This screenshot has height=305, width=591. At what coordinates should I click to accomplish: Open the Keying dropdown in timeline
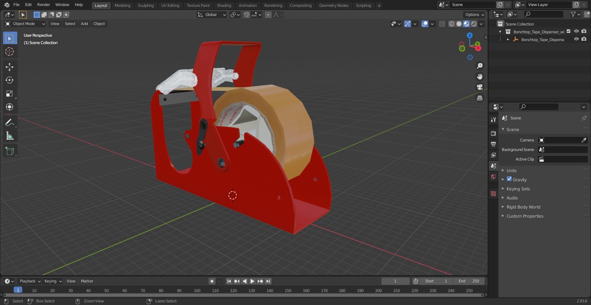53,281
